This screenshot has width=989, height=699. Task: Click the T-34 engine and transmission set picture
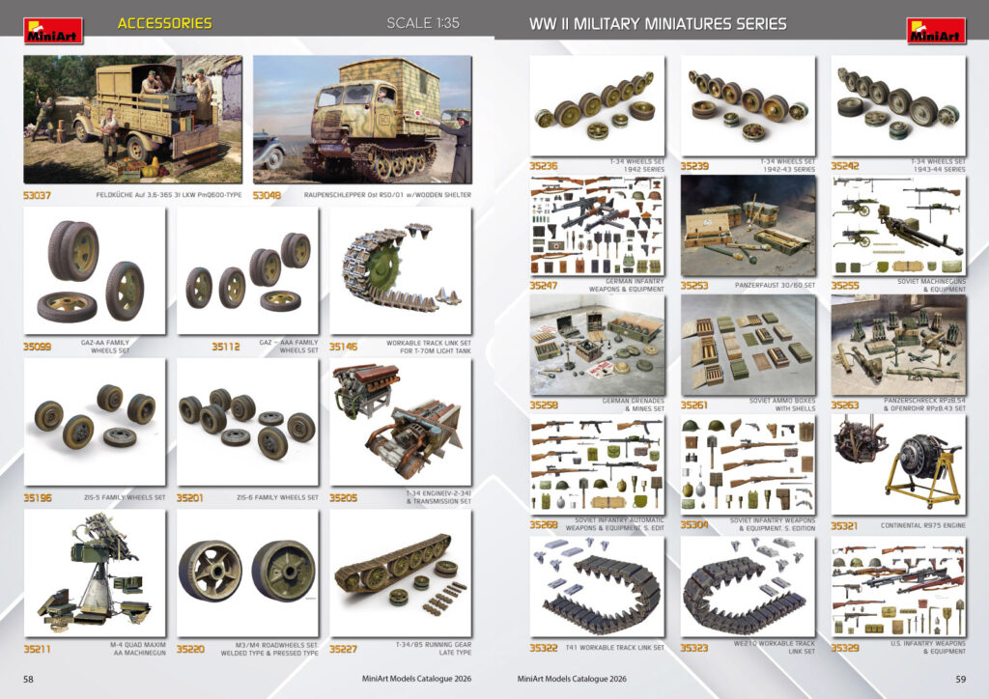pos(400,422)
